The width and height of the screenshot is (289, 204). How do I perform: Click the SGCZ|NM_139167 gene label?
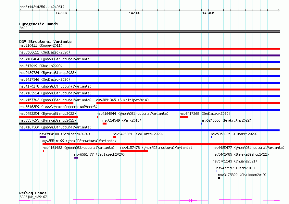pos(33,197)
